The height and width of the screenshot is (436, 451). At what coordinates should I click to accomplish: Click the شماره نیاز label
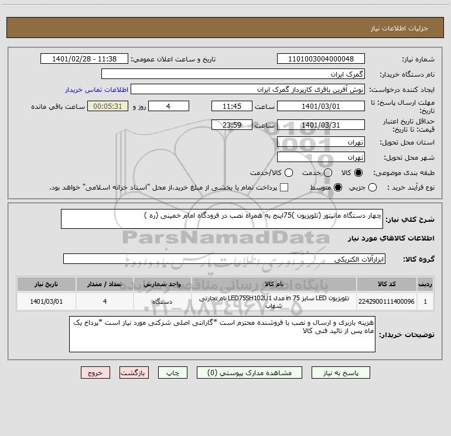pyautogui.click(x=418, y=60)
